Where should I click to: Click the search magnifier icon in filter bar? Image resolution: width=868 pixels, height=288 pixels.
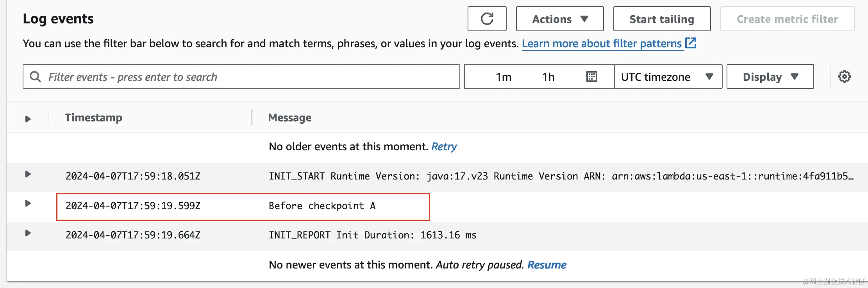point(35,76)
